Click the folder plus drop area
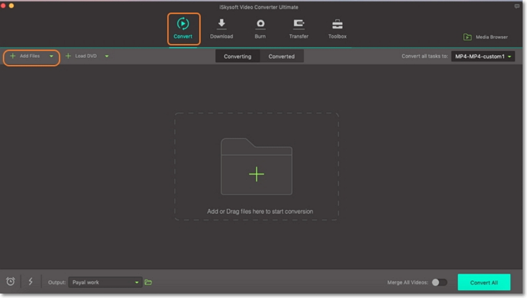Image resolution: width=527 pixels, height=298 pixels. (256, 174)
